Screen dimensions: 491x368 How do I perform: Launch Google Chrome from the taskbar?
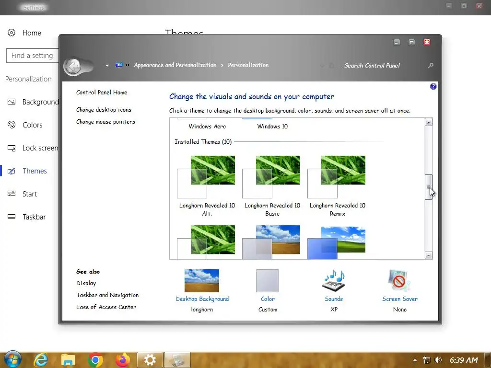coord(95,360)
